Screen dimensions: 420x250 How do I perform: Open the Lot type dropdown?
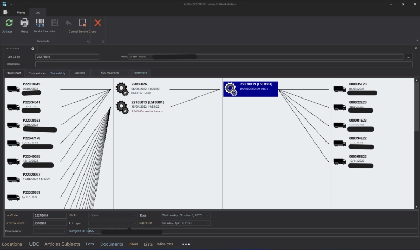[x=112, y=223]
